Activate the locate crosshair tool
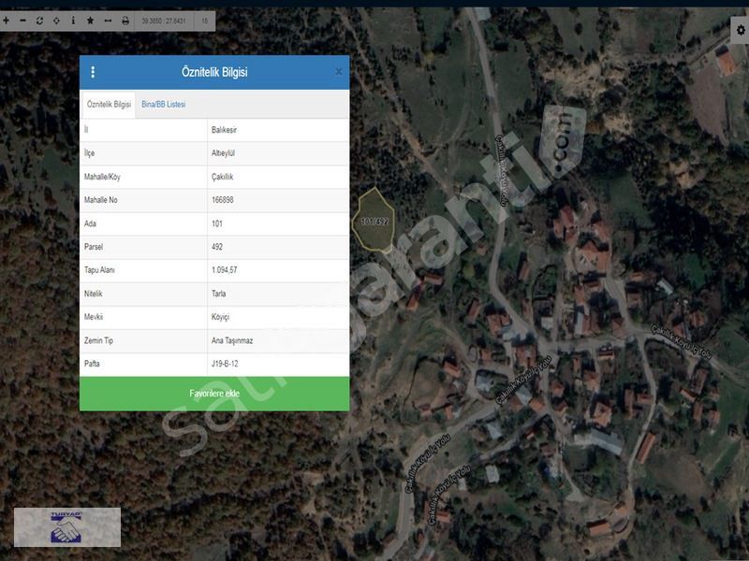The height and width of the screenshot is (561, 749). pyautogui.click(x=56, y=20)
